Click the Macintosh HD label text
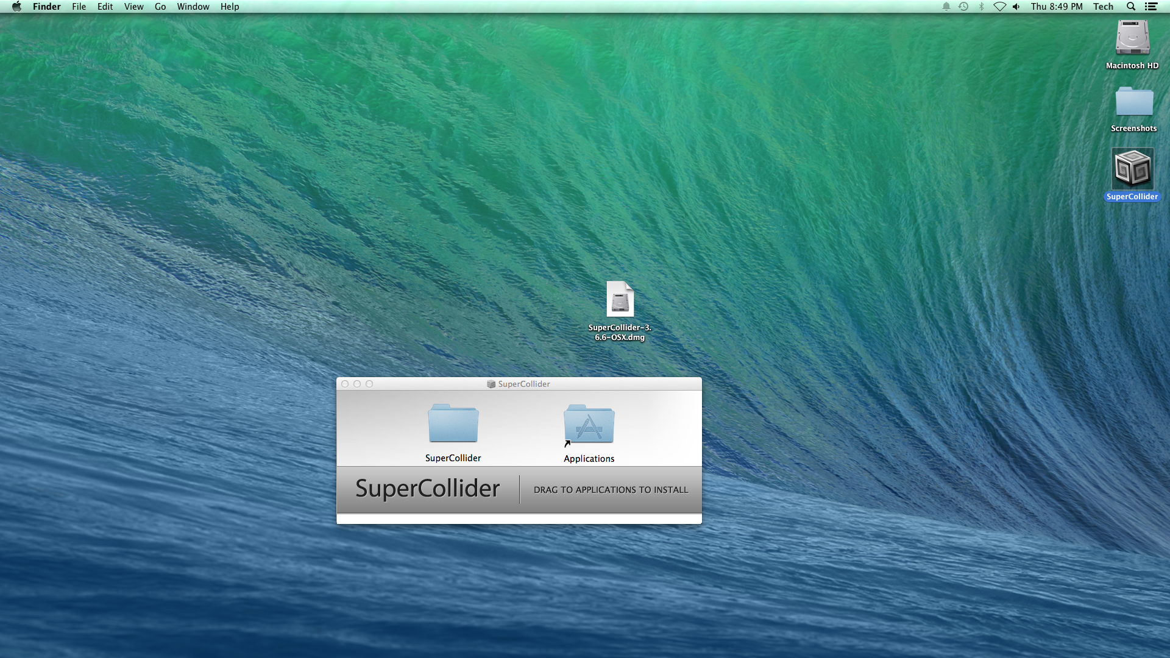 tap(1132, 66)
